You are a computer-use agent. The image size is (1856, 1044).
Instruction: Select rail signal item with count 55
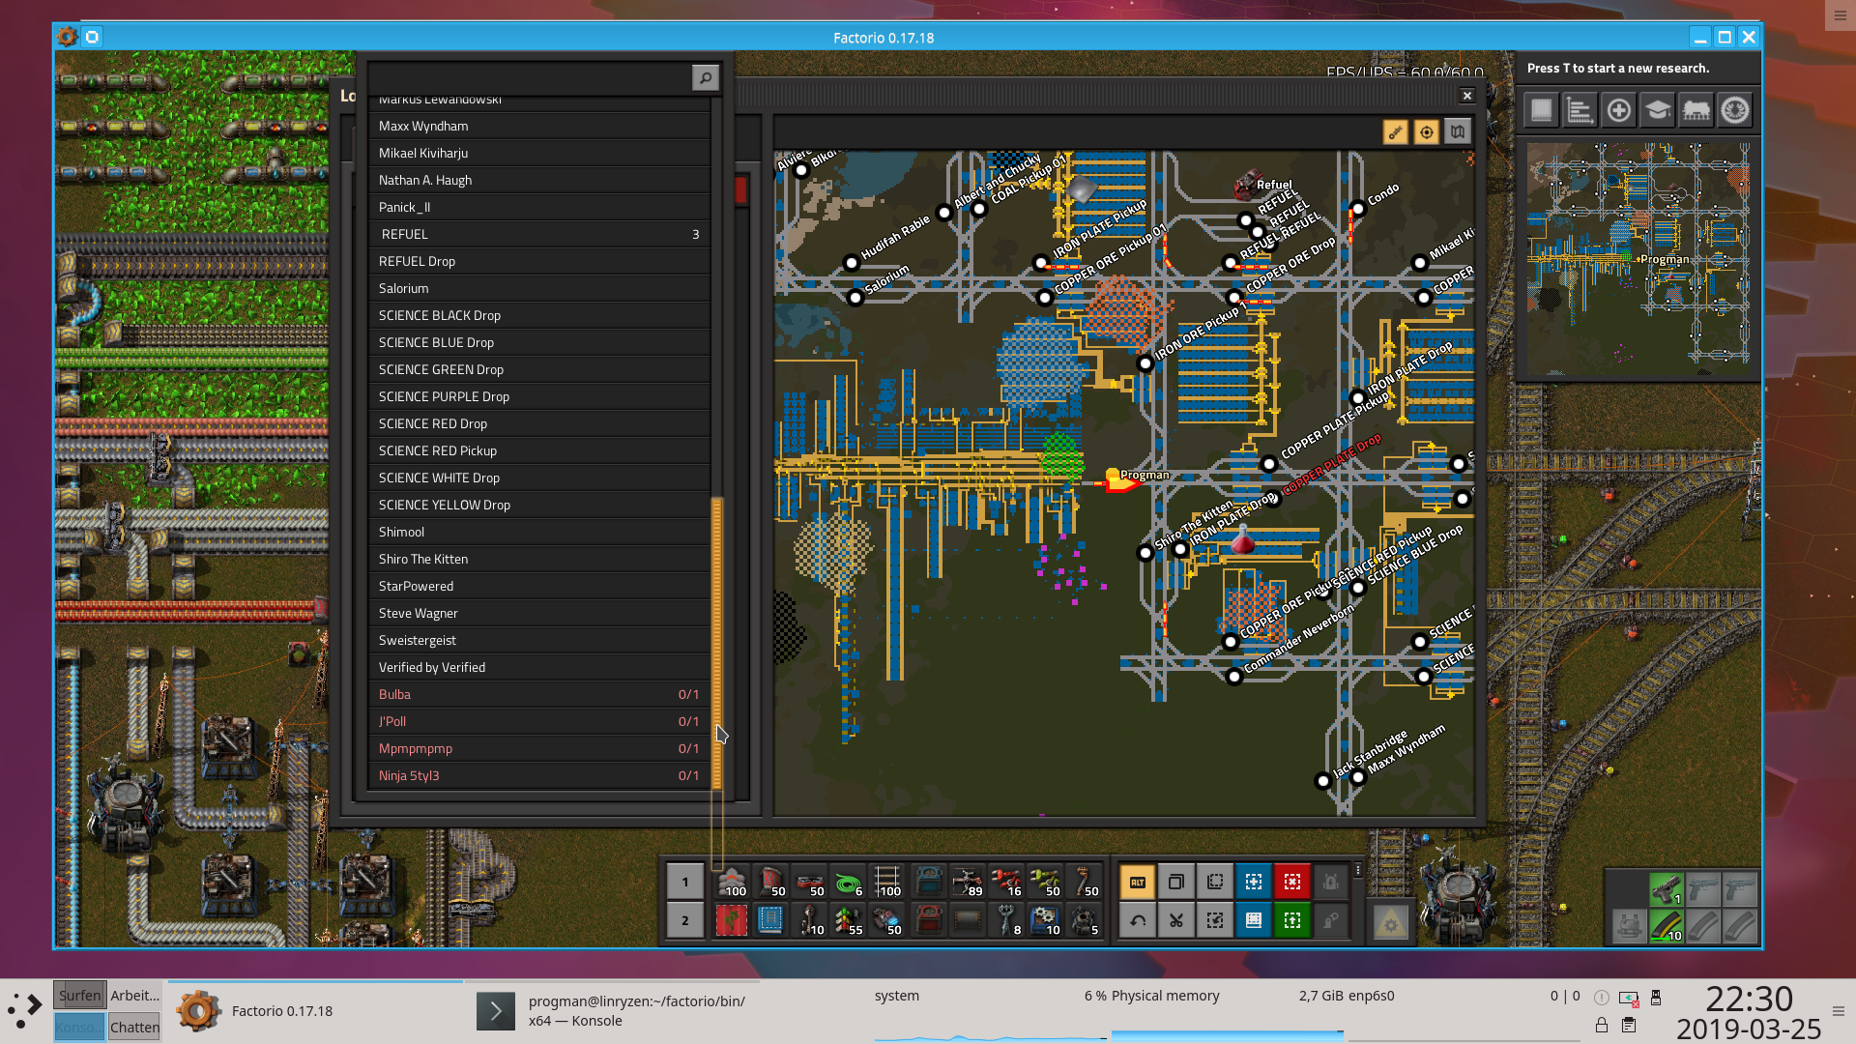(848, 920)
